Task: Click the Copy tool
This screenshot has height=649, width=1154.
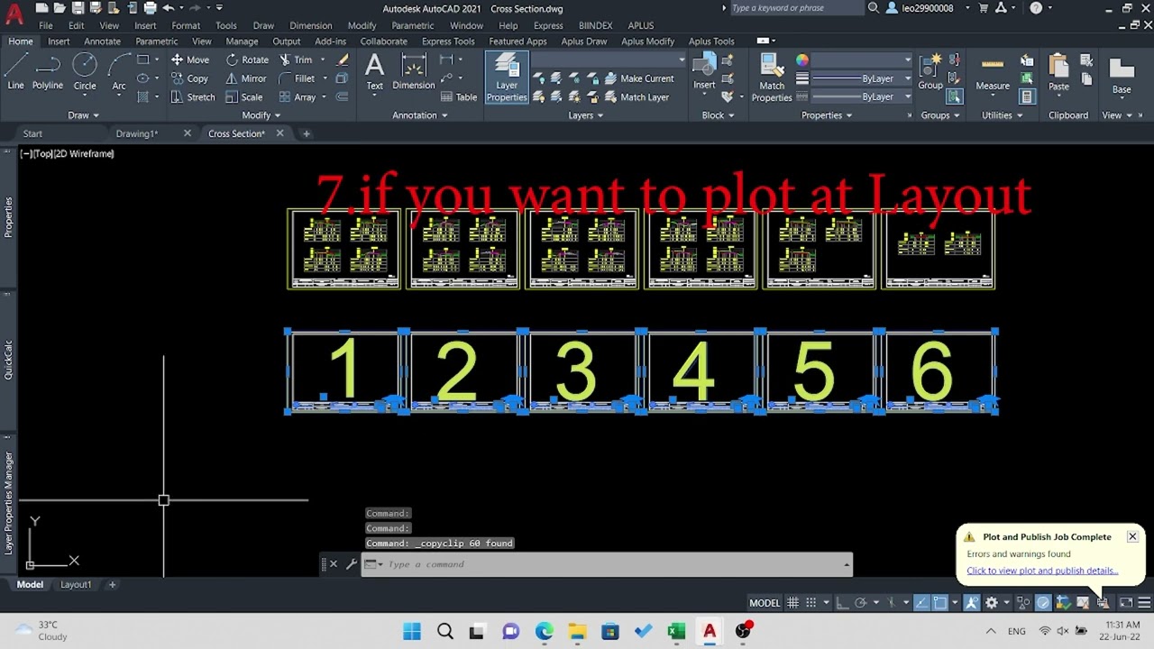Action: 190,78
